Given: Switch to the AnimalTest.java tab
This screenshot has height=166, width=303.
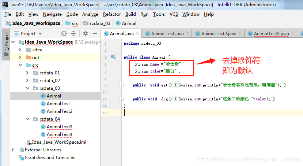Looking at the screenshot, I should click(167, 33).
